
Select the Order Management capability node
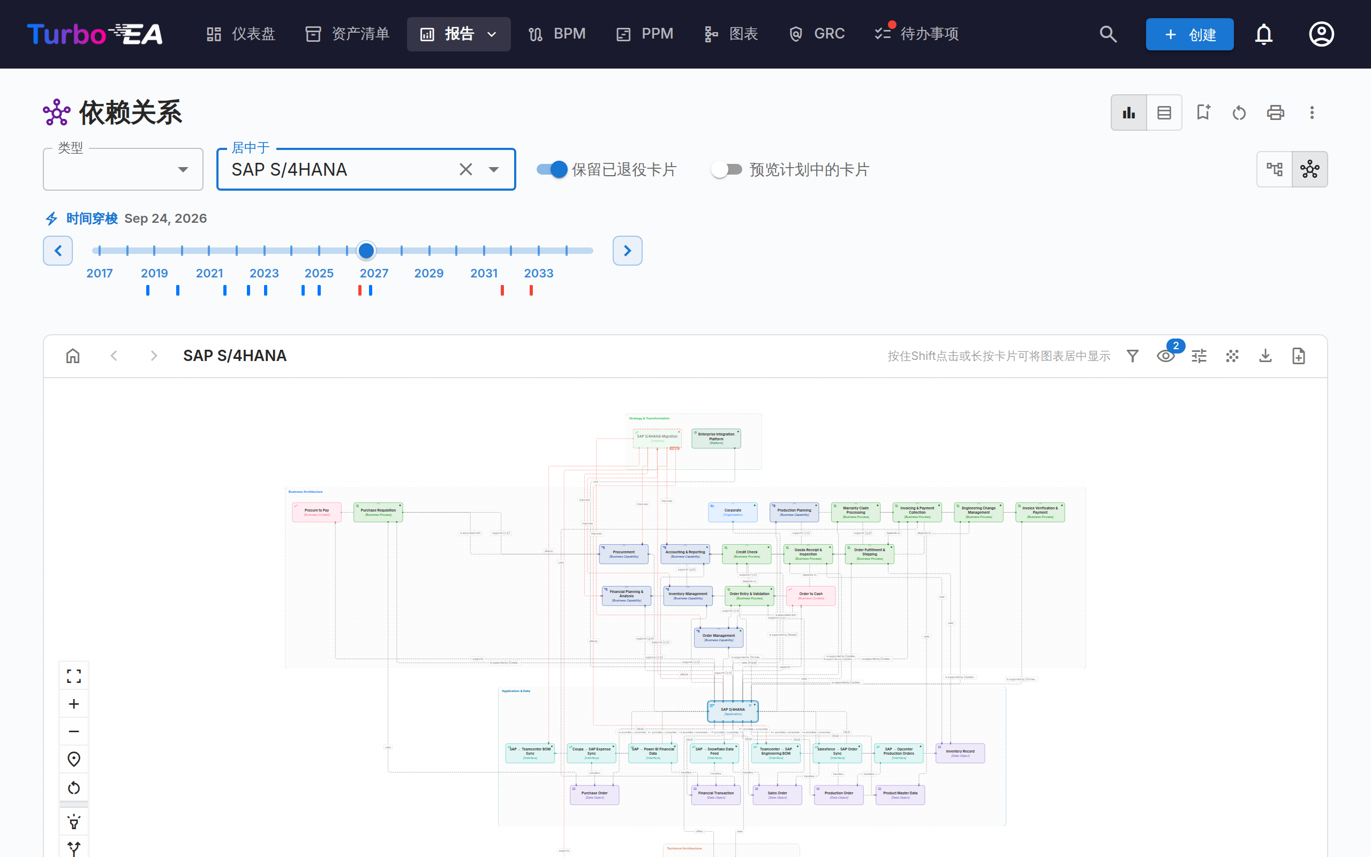point(718,637)
